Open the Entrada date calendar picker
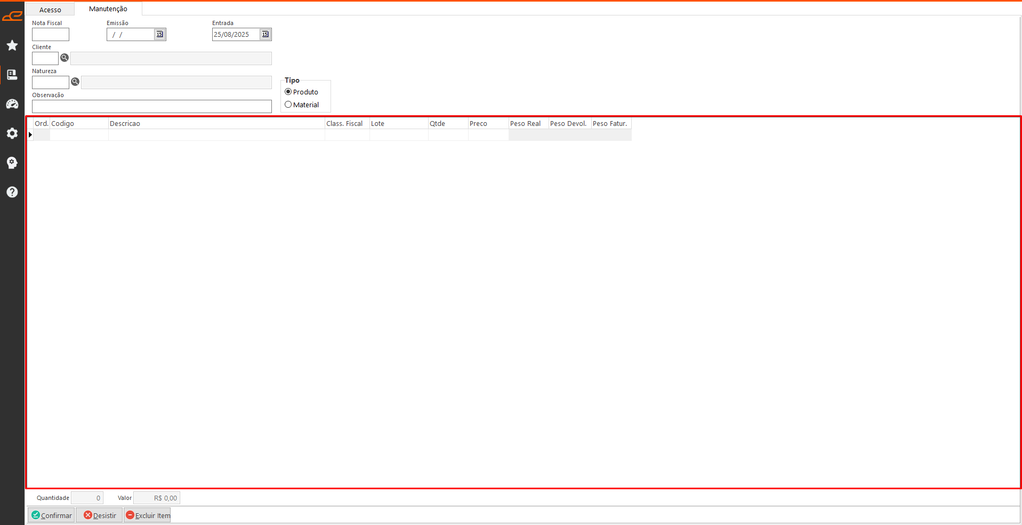 point(265,34)
